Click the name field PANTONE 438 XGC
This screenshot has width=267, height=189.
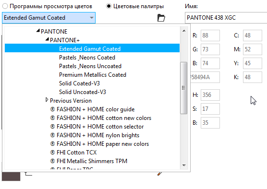click(x=226, y=18)
